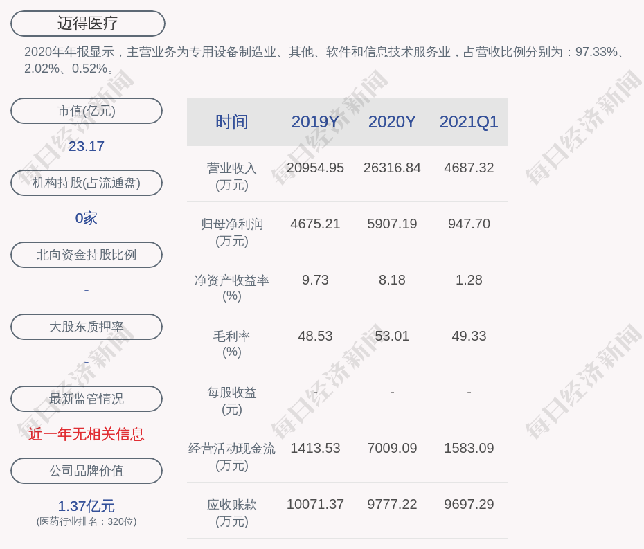Viewport: 644px width, 549px height.
Task: Select the 北向资金持股比例 pill
Action: (87, 255)
